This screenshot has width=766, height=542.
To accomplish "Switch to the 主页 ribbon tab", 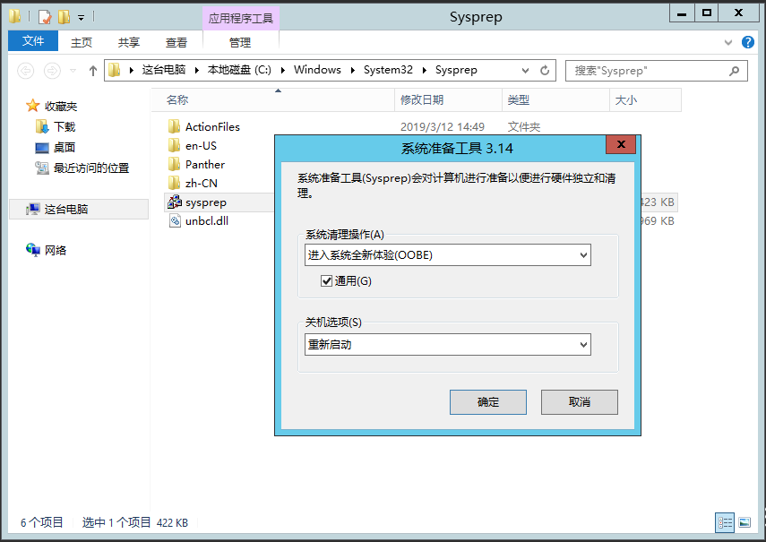I will [x=82, y=42].
